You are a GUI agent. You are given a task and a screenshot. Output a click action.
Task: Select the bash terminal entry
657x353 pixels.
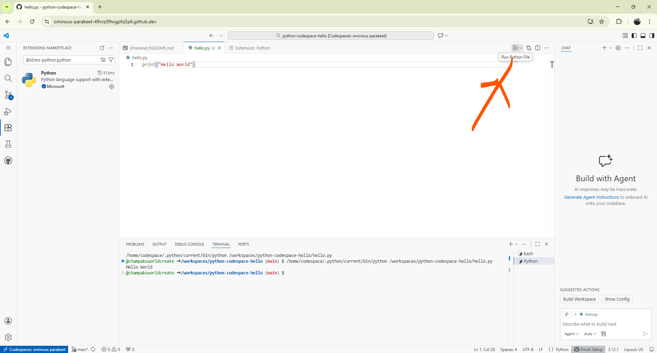[x=534, y=253]
